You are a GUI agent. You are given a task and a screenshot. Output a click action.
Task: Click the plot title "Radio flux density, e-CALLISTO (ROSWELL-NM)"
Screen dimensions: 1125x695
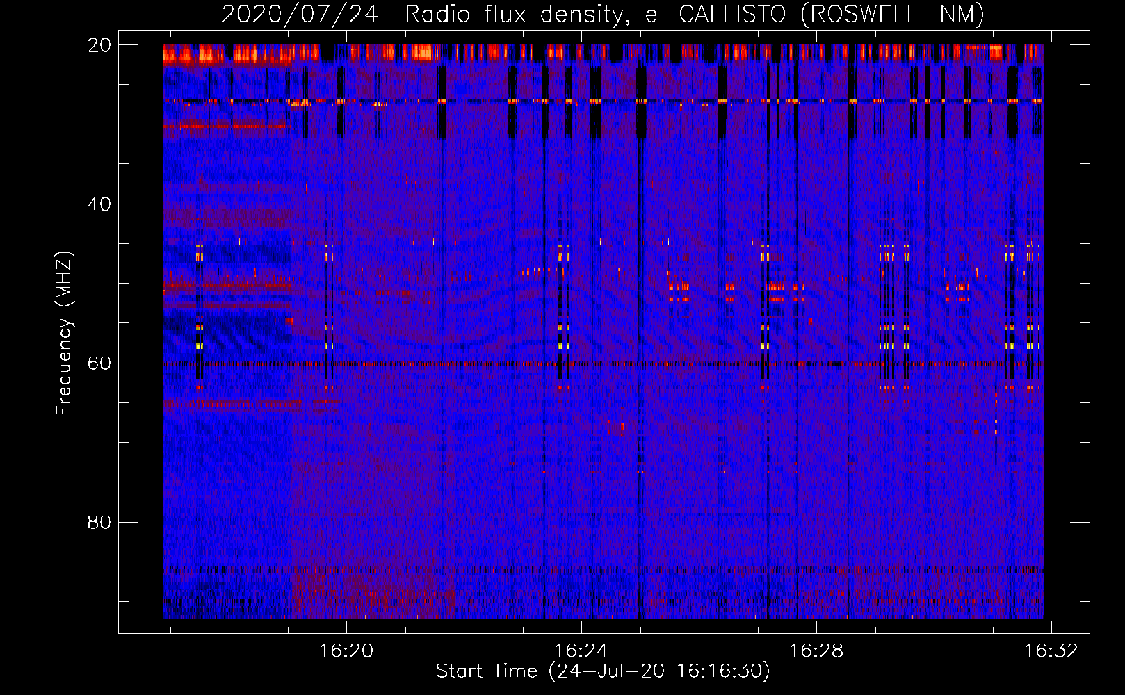(x=695, y=14)
